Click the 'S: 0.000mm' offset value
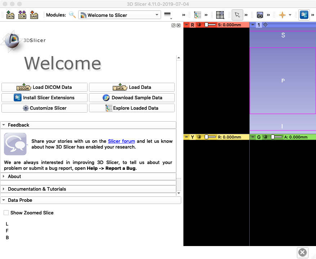Image resolution: width=316 pixels, height=259 pixels. (x=229, y=25)
